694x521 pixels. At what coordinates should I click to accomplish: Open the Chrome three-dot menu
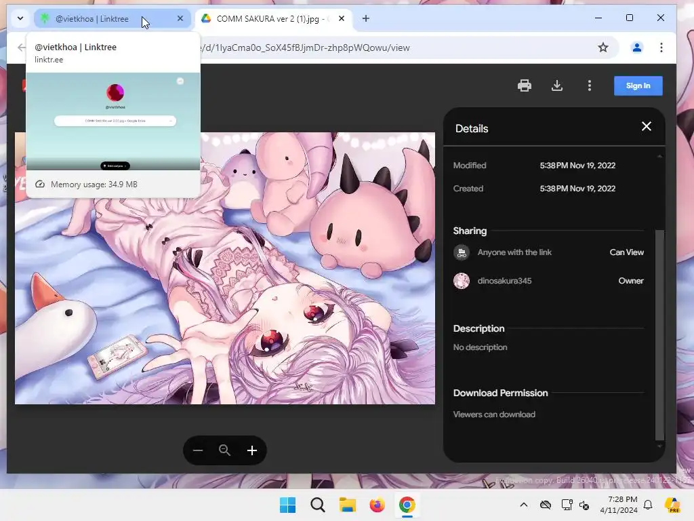click(x=661, y=47)
